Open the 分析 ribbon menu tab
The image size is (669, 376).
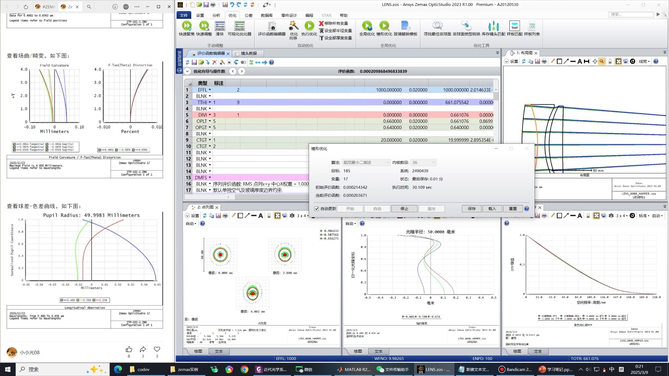click(x=216, y=15)
